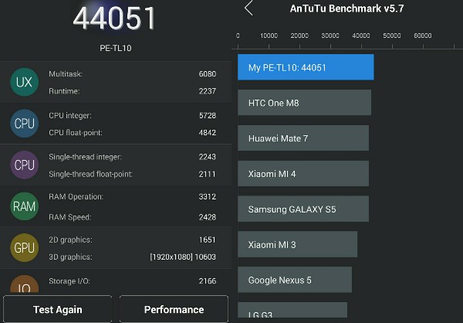
Task: Select the Xiaomi MI 4 bar
Action: point(303,174)
